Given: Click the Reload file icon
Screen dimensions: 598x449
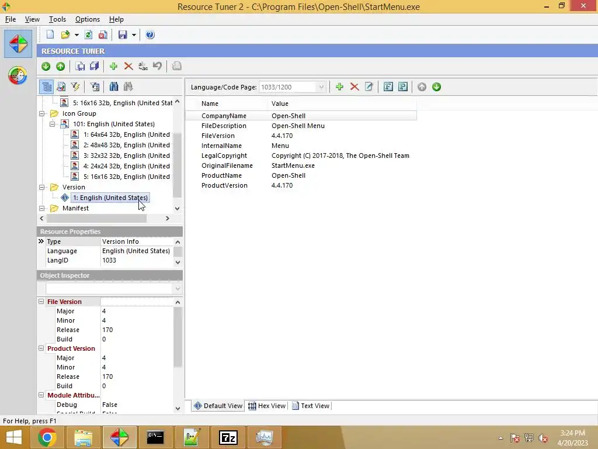Looking at the screenshot, I should click(89, 34).
